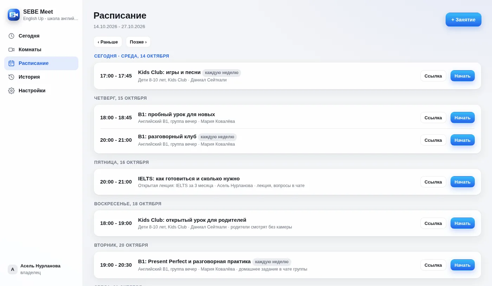
Task: Get link for B1: пробный урок для новых
Action: (x=433, y=118)
